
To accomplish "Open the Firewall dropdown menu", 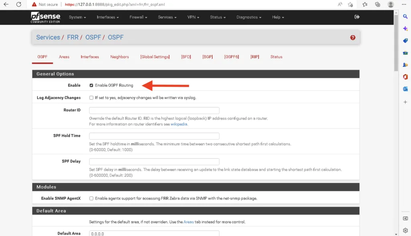I will click(138, 17).
